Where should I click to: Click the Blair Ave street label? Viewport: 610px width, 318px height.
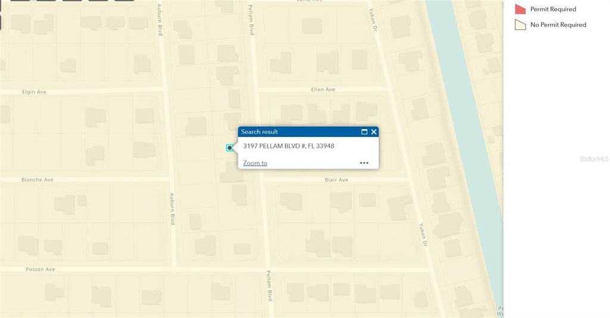(336, 179)
